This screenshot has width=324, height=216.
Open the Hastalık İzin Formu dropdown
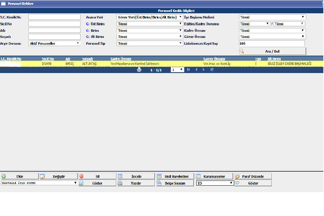tap(39, 183)
